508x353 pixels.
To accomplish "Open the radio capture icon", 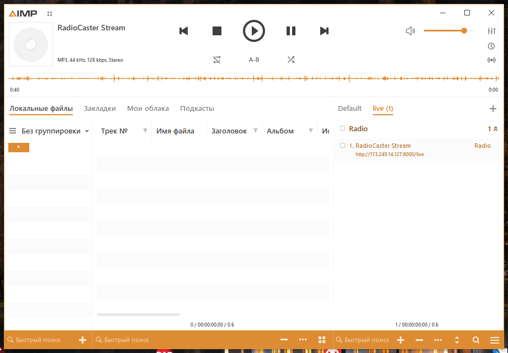I will pos(491,60).
